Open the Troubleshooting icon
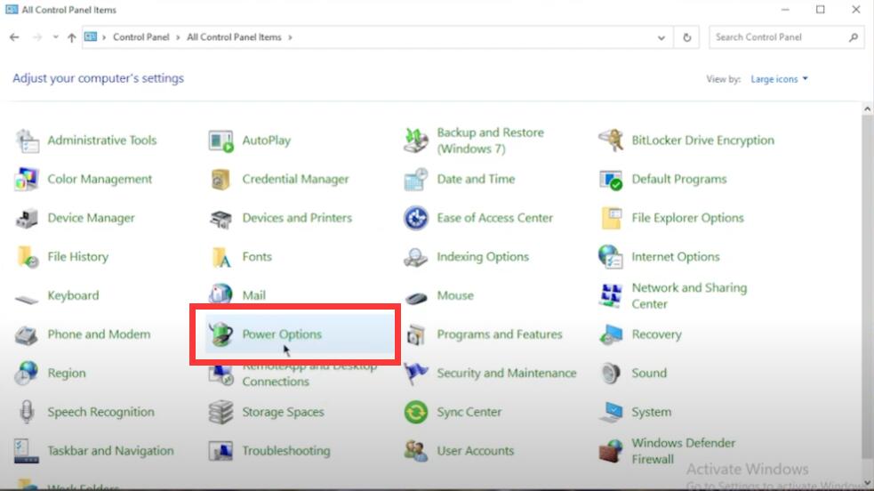The width and height of the screenshot is (874, 491). [x=221, y=451]
